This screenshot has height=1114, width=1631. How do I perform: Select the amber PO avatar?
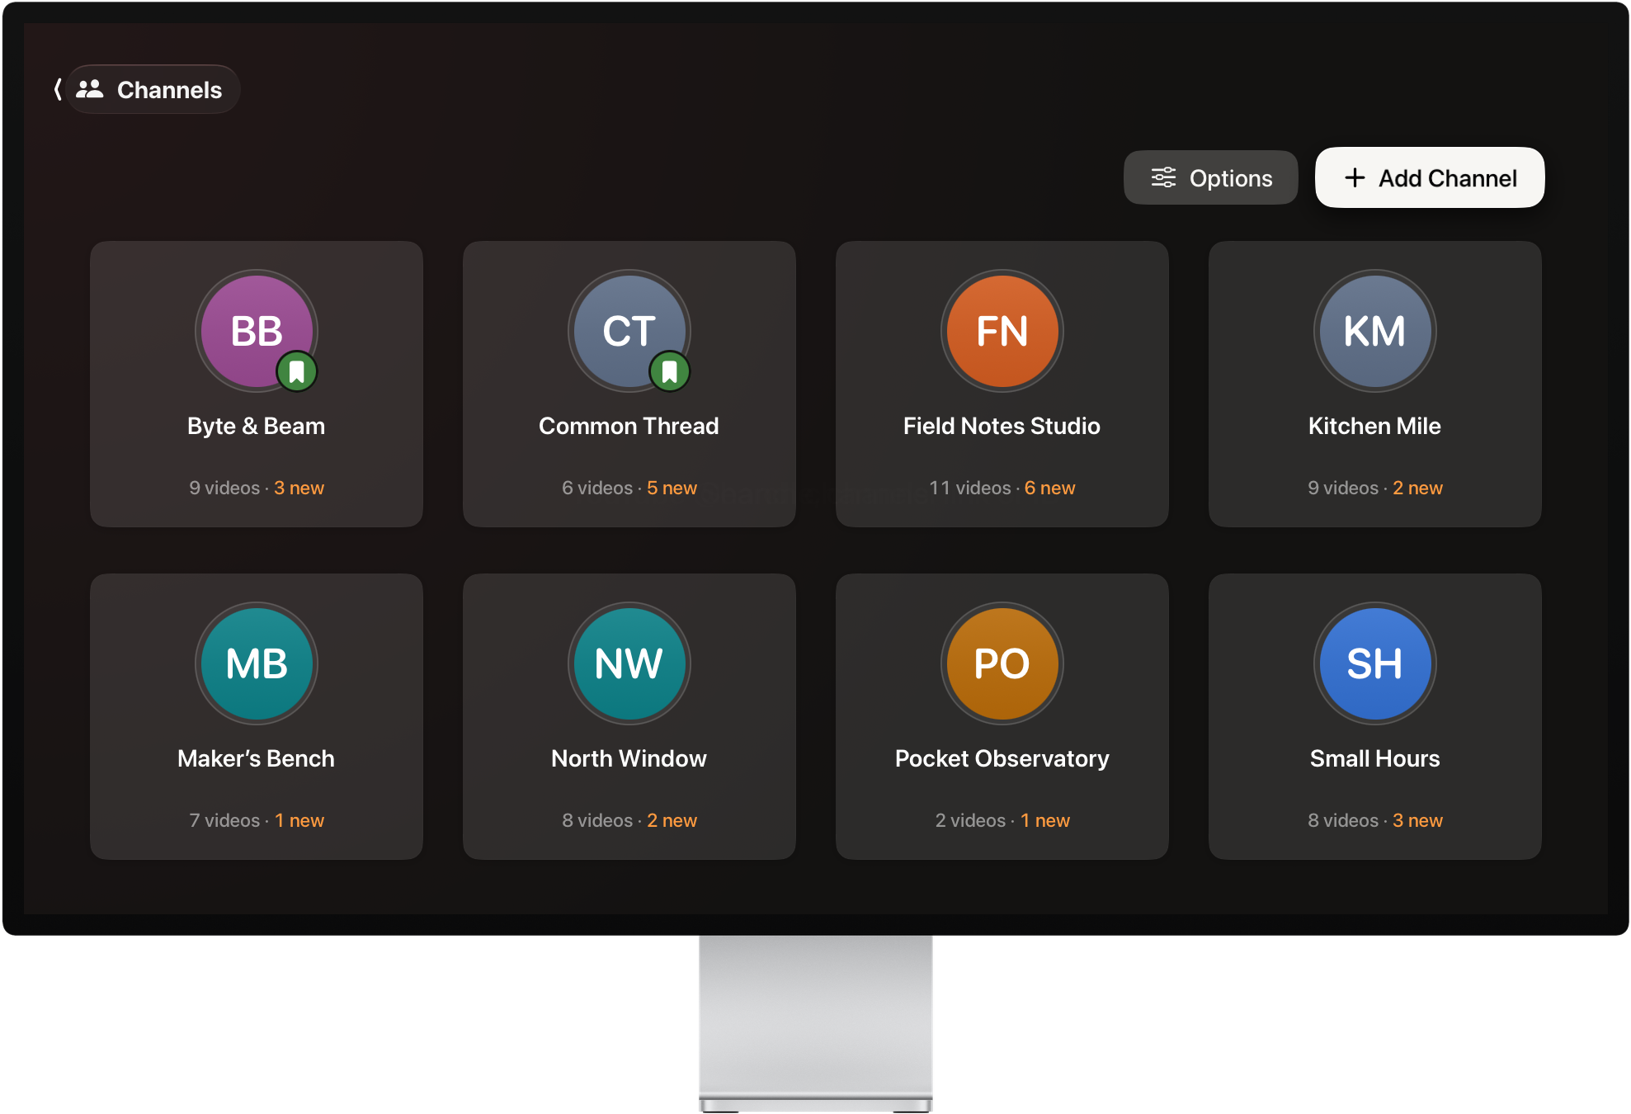(1002, 663)
